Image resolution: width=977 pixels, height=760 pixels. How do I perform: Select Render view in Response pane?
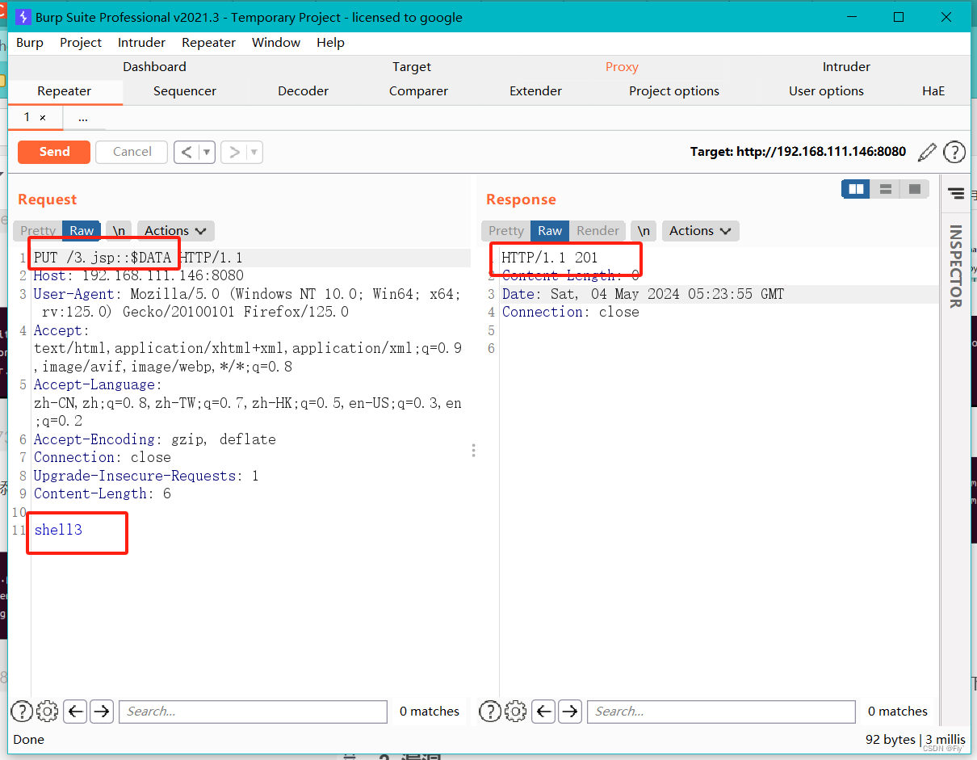(x=598, y=231)
